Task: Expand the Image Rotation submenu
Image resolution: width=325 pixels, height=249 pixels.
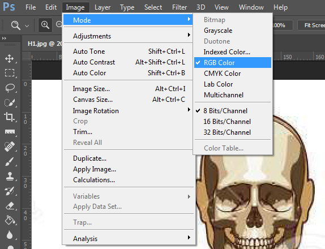Action: coord(128,110)
